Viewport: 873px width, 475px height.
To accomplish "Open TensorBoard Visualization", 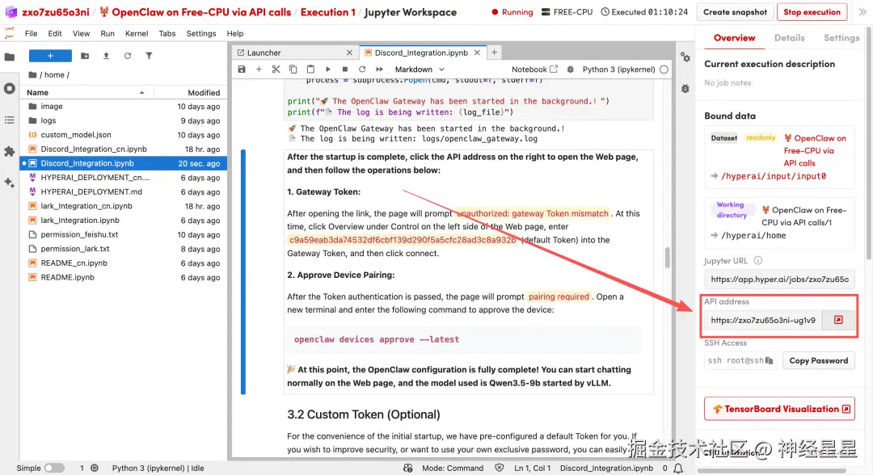I will (779, 409).
